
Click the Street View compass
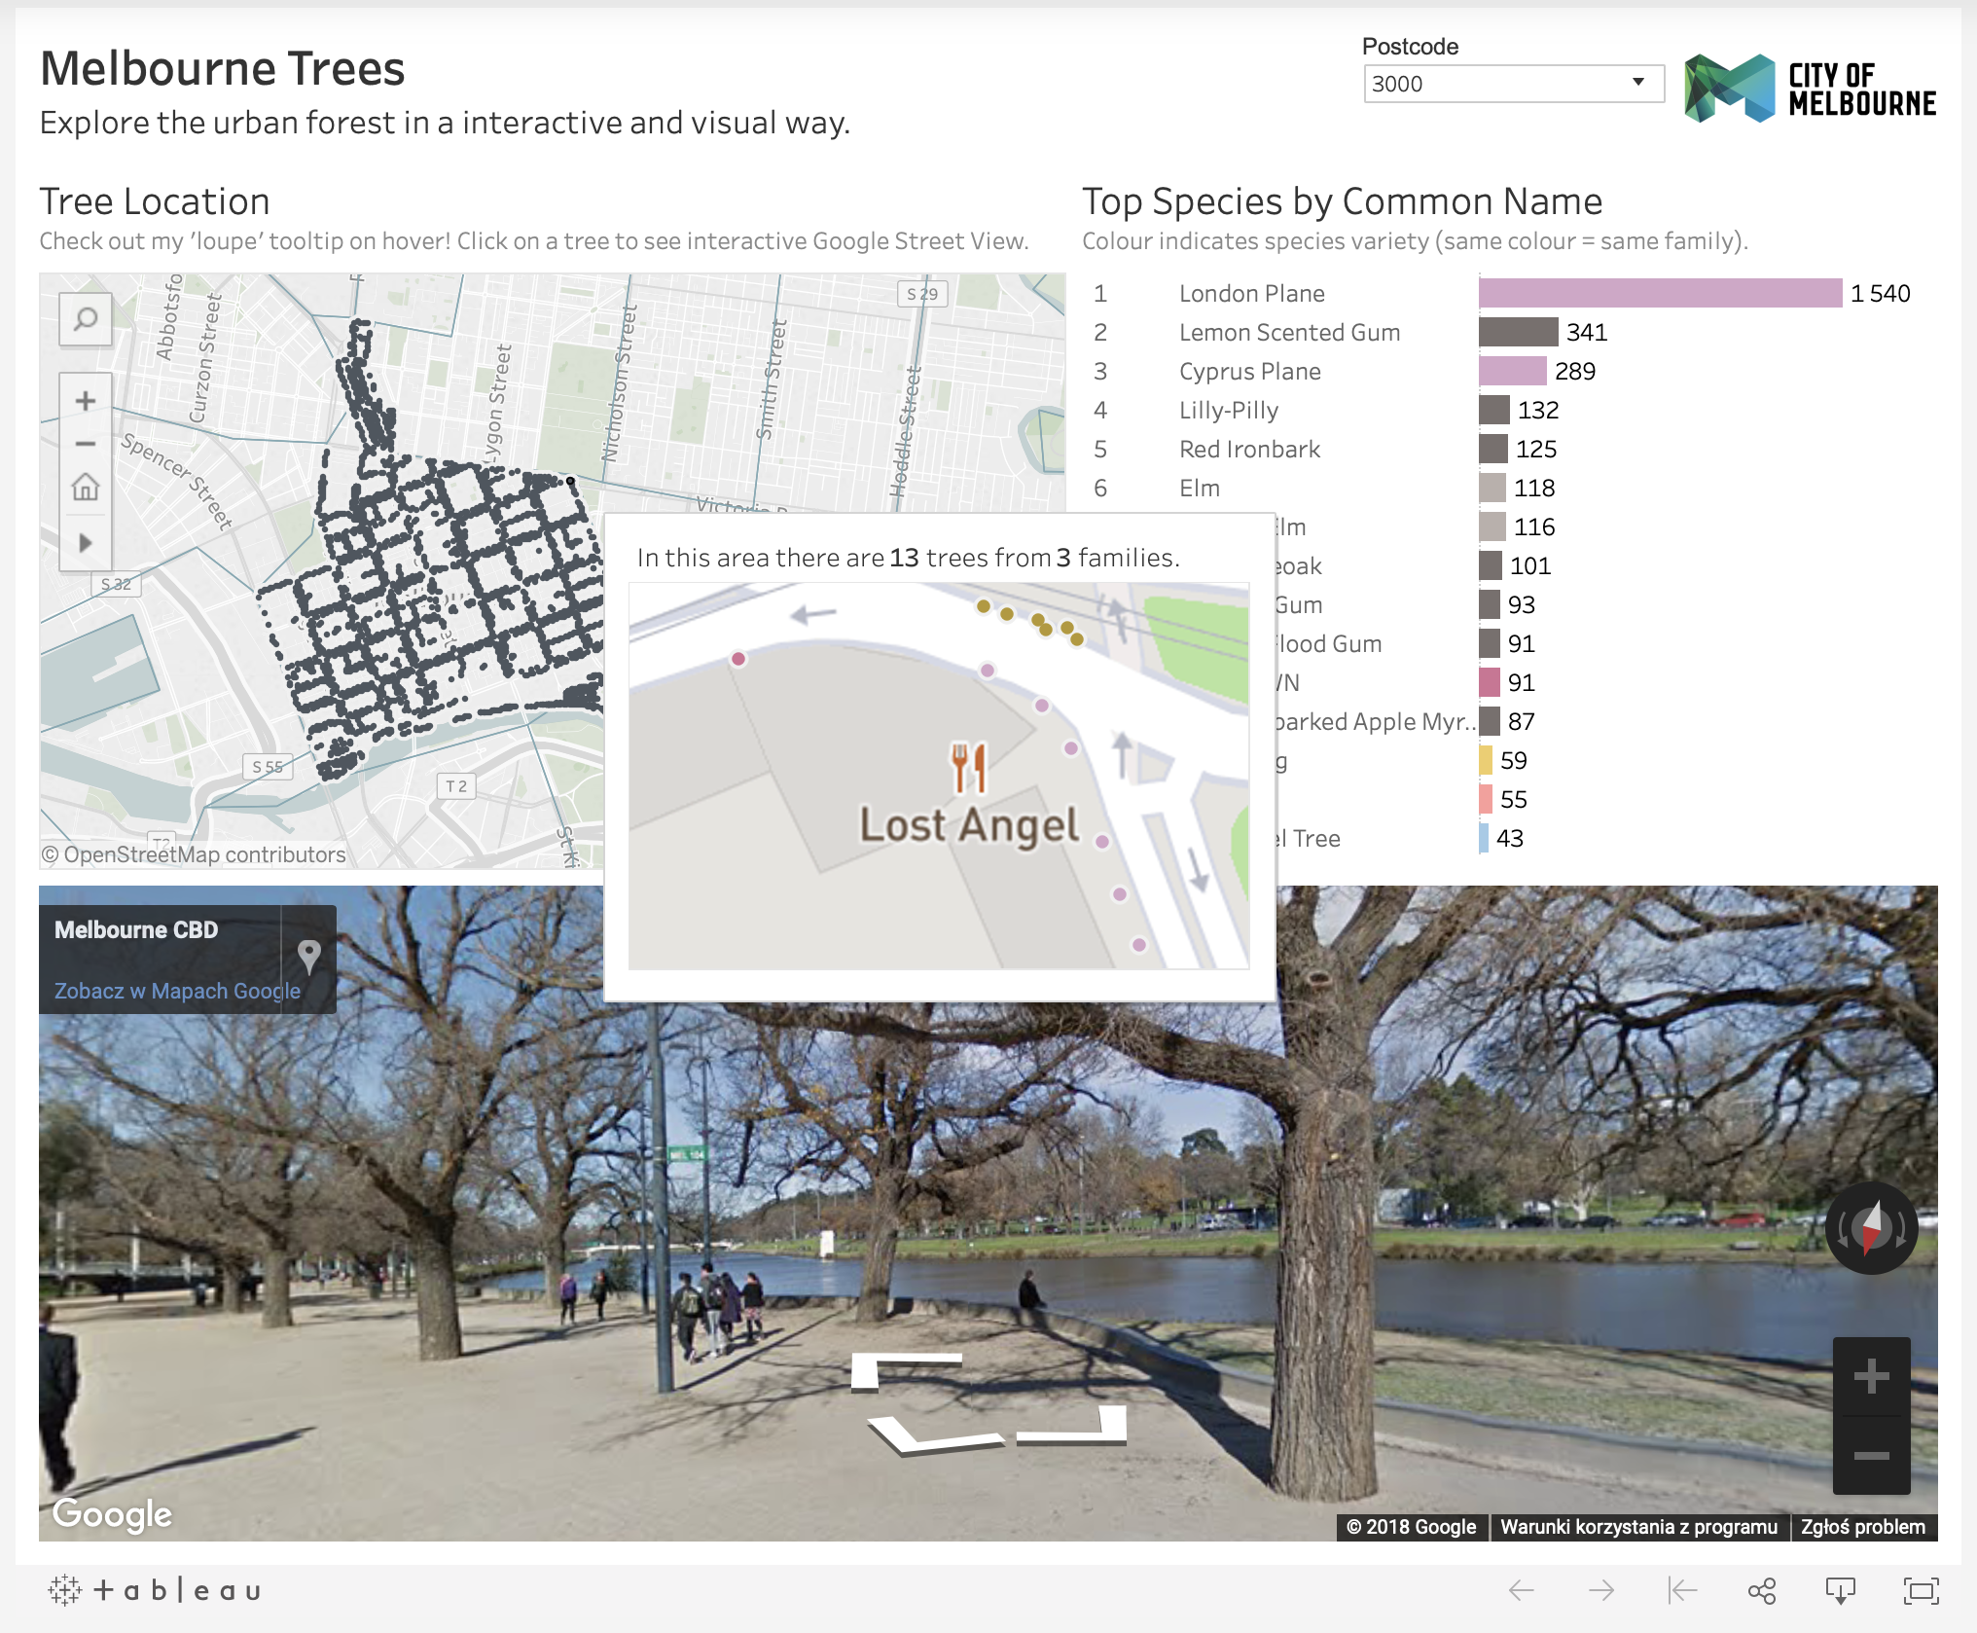[1871, 1228]
